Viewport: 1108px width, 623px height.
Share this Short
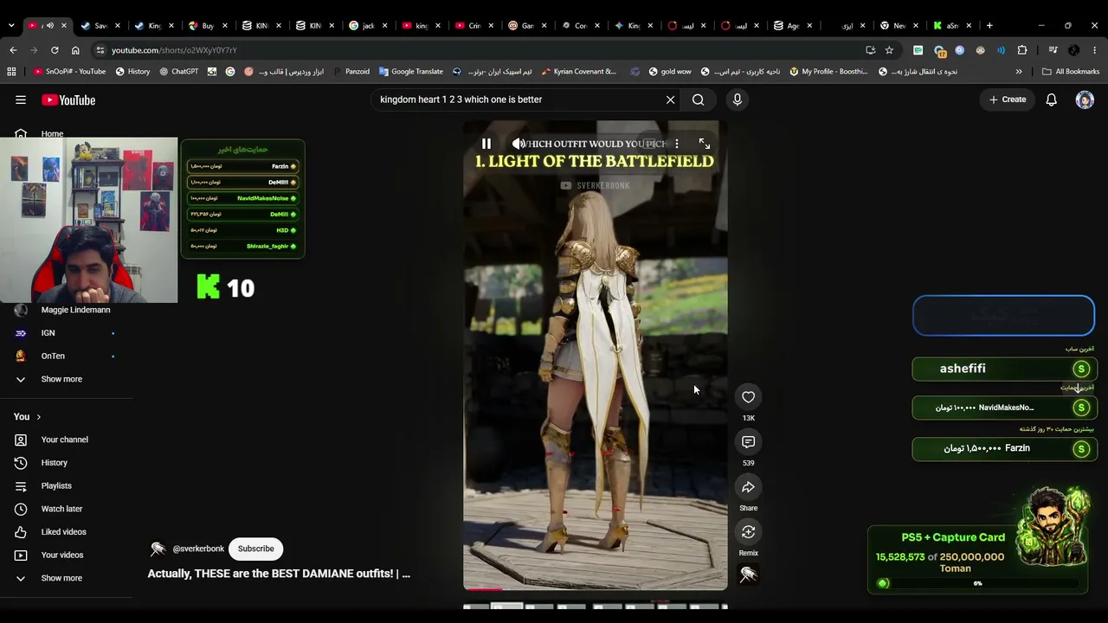pos(749,487)
